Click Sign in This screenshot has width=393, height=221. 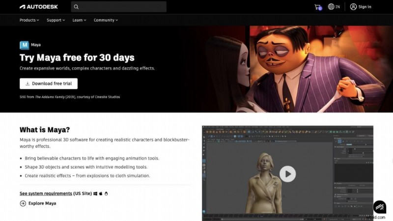click(361, 7)
